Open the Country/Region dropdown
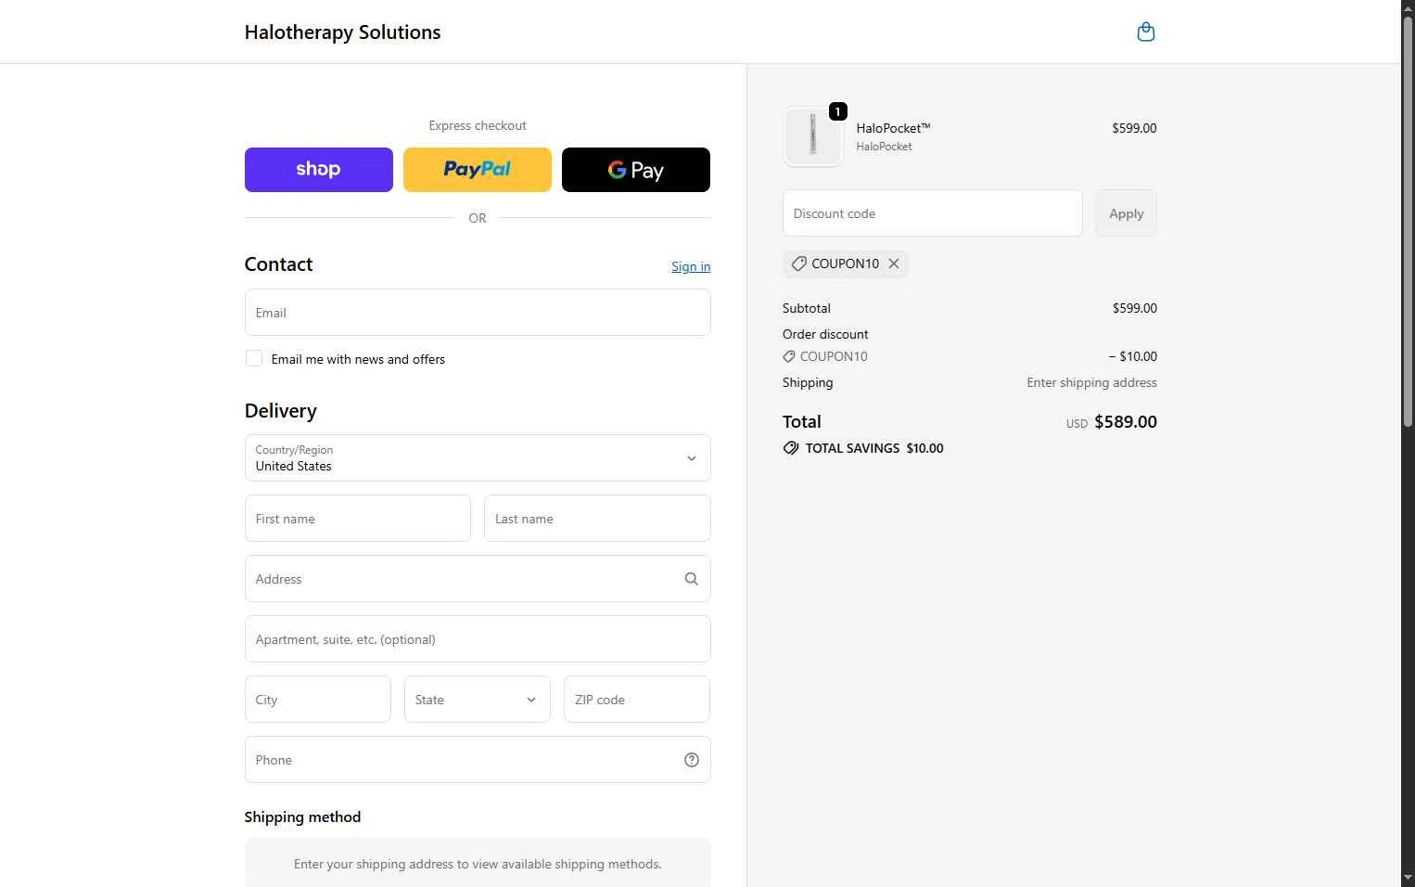The height and width of the screenshot is (887, 1415). coord(478,457)
